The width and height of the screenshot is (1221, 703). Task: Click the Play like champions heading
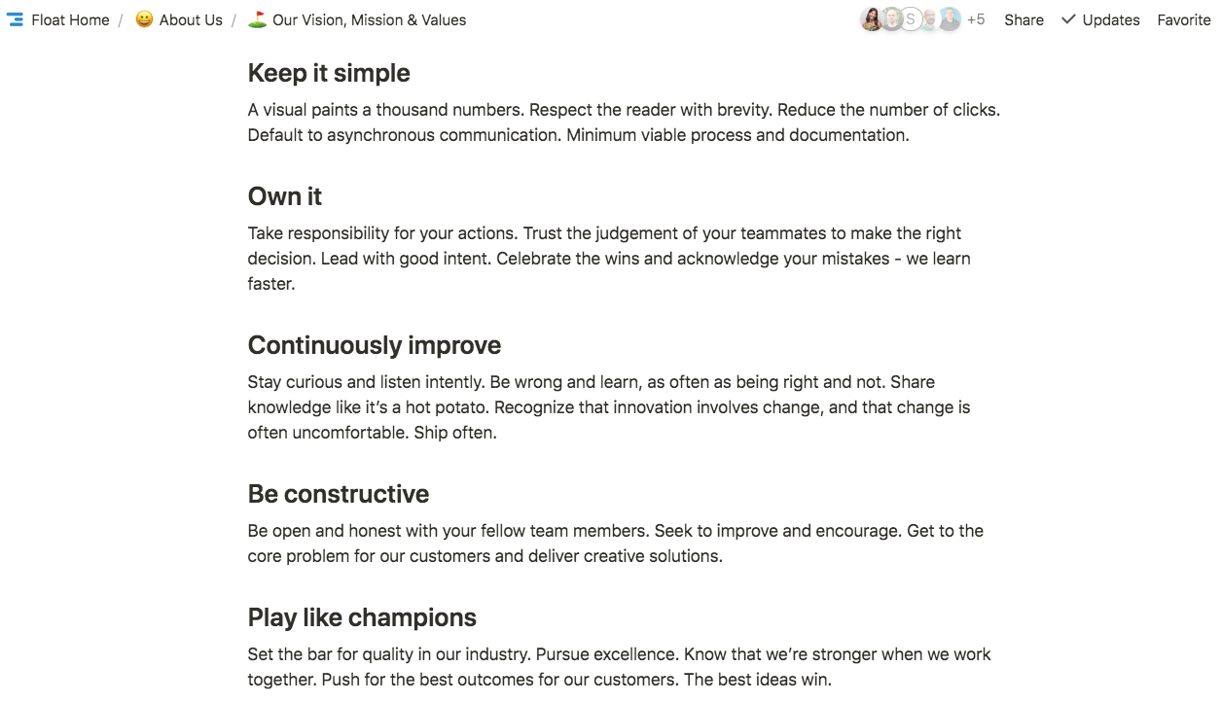(x=362, y=617)
